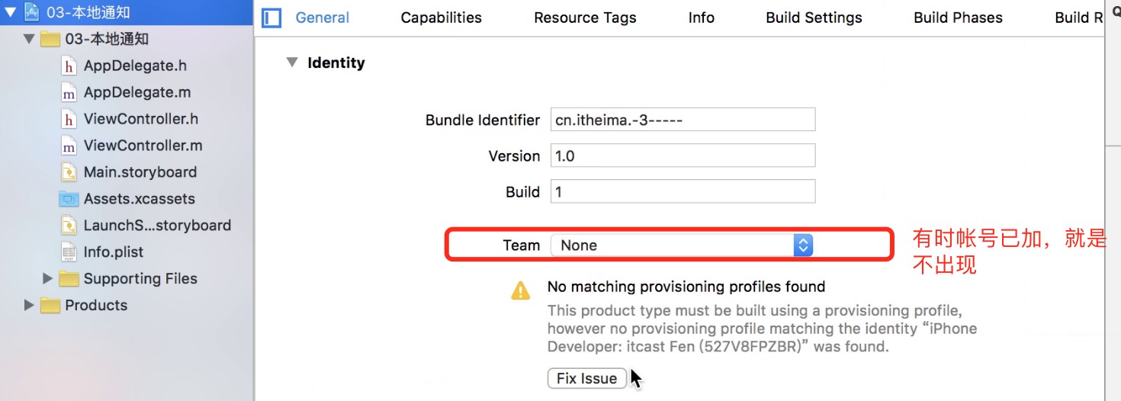Click the Bundle Identifier text field

tap(683, 120)
